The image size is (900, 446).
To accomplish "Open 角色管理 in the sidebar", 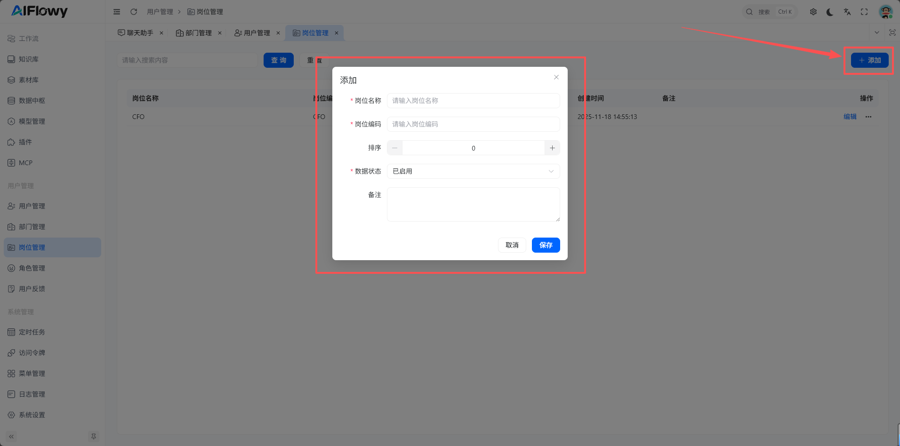I will [32, 268].
